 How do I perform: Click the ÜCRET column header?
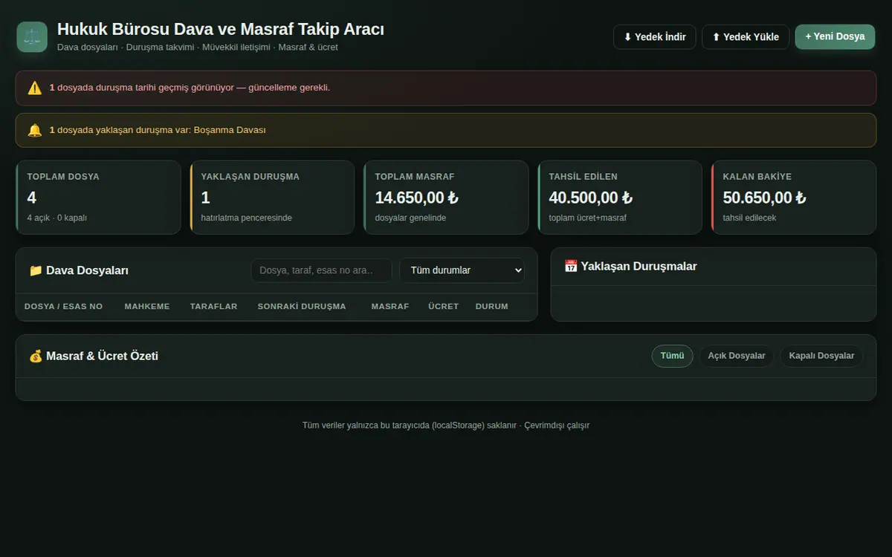[x=443, y=306]
